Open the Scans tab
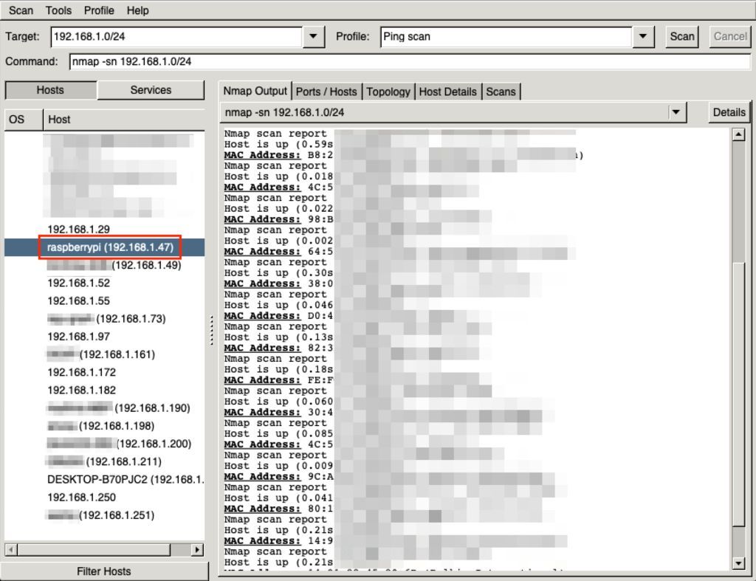This screenshot has width=756, height=581. click(x=501, y=92)
